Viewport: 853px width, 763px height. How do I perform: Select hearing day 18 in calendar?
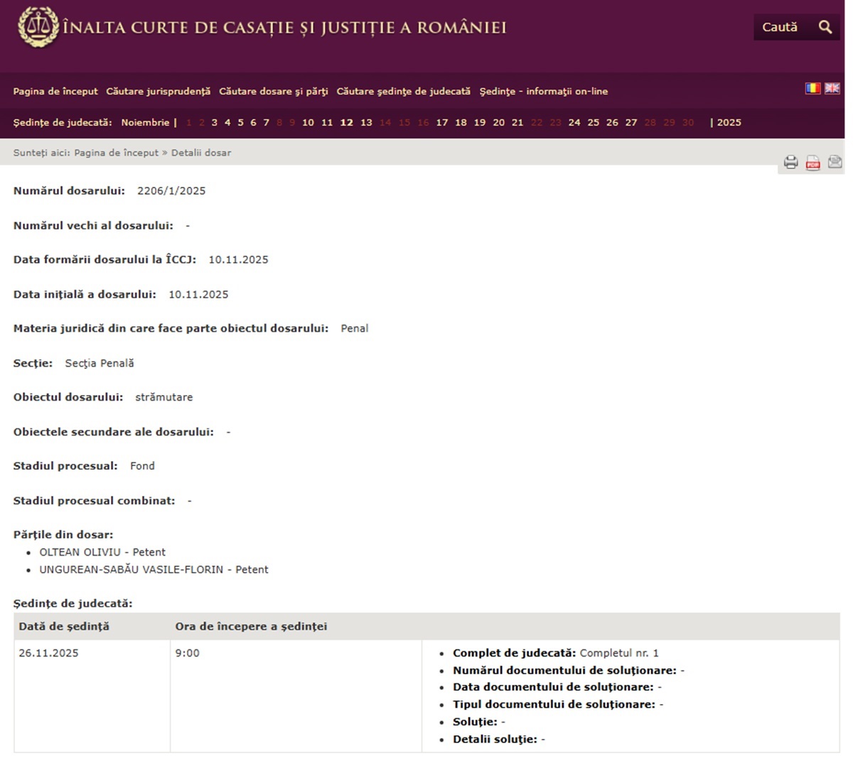coord(461,122)
